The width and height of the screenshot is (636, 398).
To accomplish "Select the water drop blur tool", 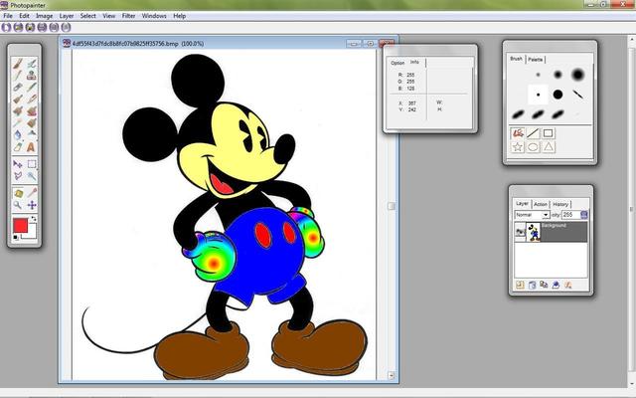I will tap(18, 135).
